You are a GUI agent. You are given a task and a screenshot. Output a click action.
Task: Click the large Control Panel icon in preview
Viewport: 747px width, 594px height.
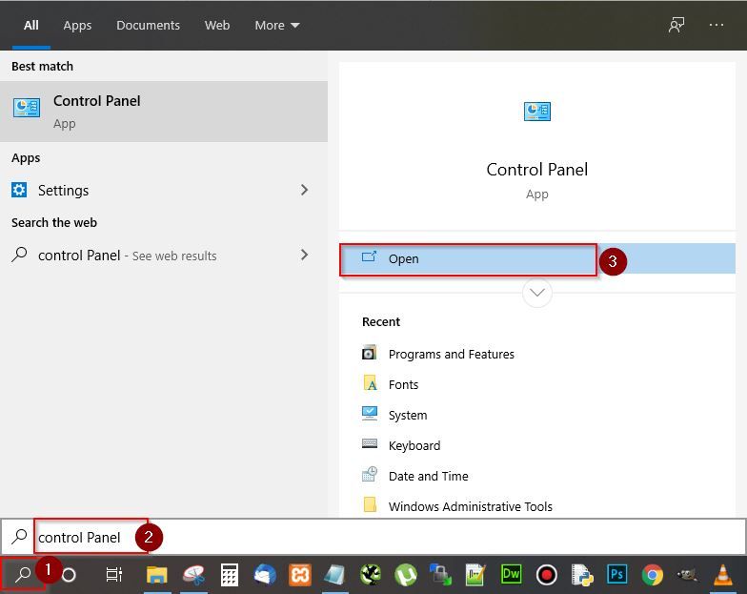point(537,112)
